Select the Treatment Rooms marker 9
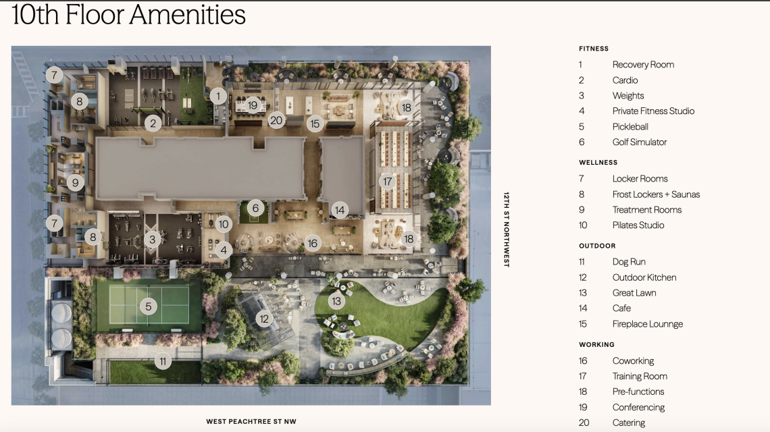Image resolution: width=770 pixels, height=432 pixels. point(75,183)
